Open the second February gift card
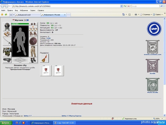The width and height of the screenshot is (166, 125). click(58, 71)
